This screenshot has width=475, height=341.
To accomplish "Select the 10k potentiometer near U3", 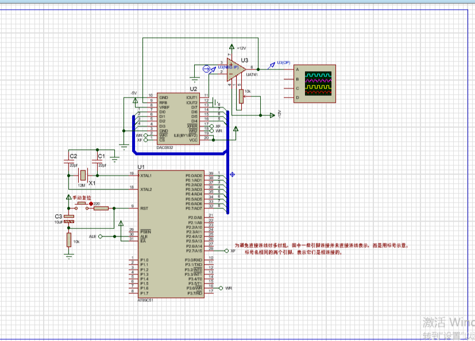I will 241,96.
